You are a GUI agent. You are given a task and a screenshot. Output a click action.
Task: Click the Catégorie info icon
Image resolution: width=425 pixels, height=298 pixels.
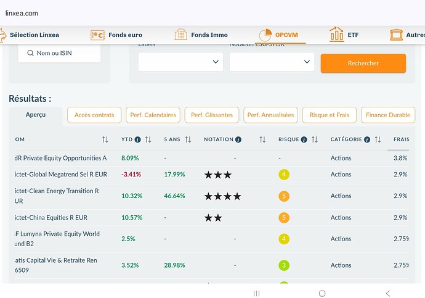point(367,139)
